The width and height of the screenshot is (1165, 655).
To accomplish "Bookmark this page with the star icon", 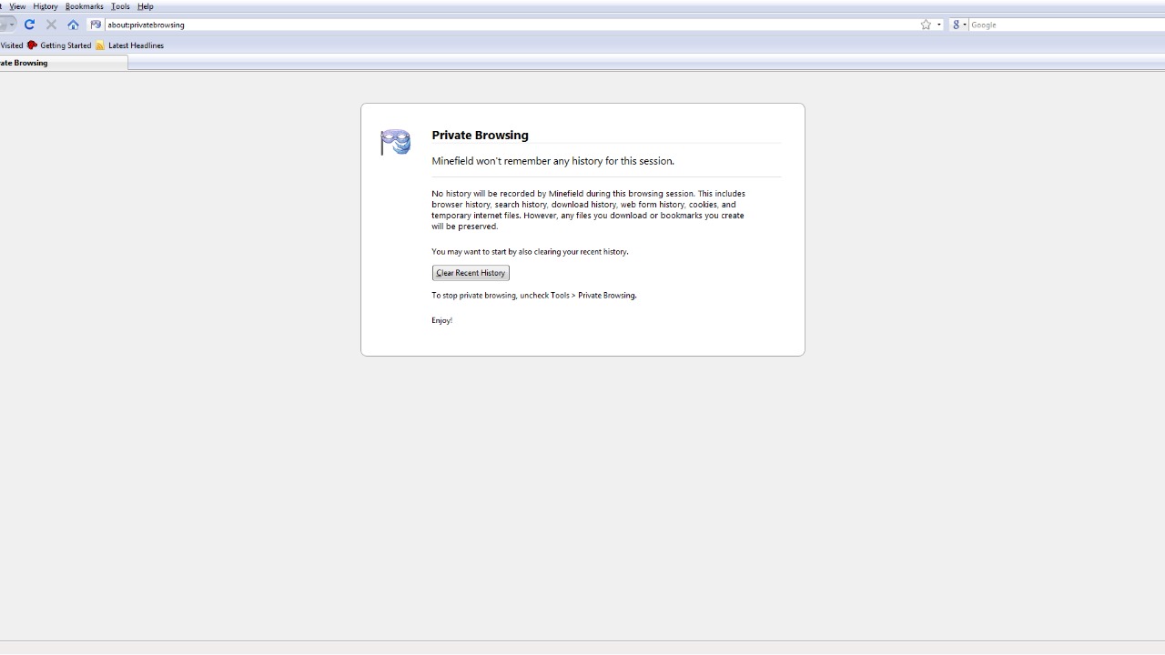I will 926,25.
